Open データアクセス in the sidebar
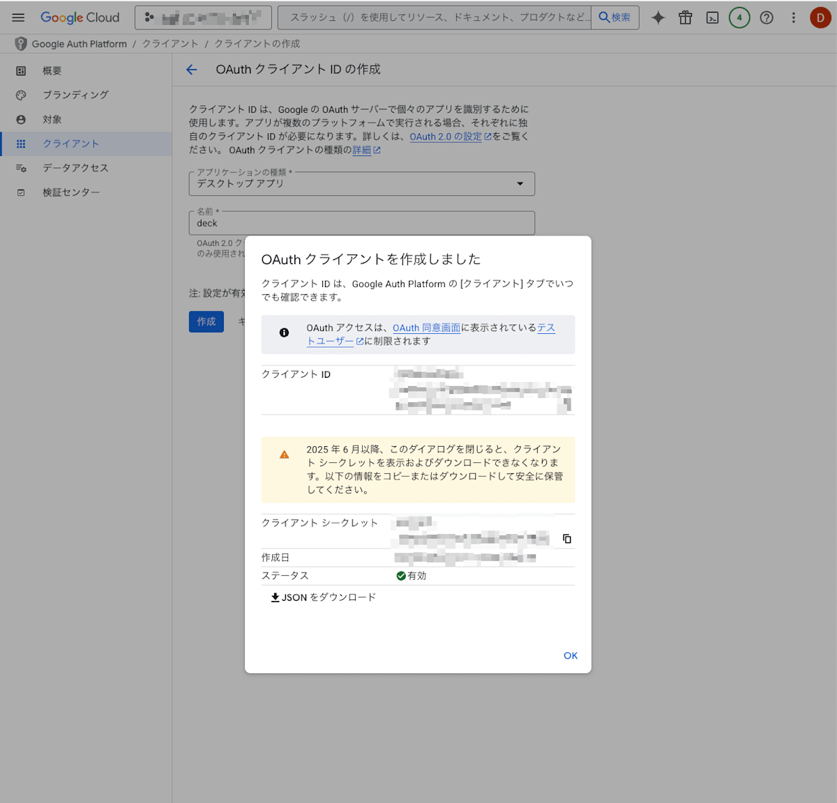 [86, 168]
